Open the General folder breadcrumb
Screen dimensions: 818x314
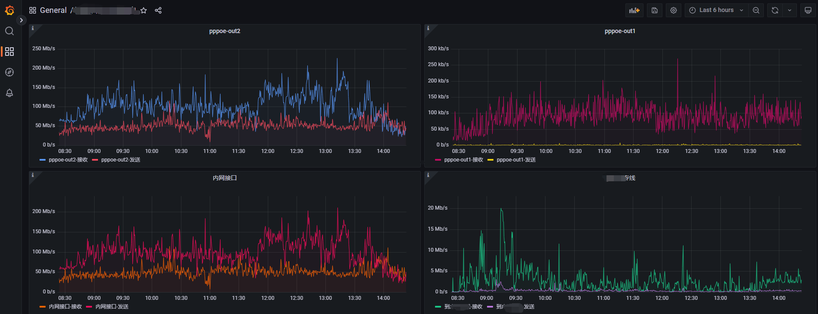[53, 10]
